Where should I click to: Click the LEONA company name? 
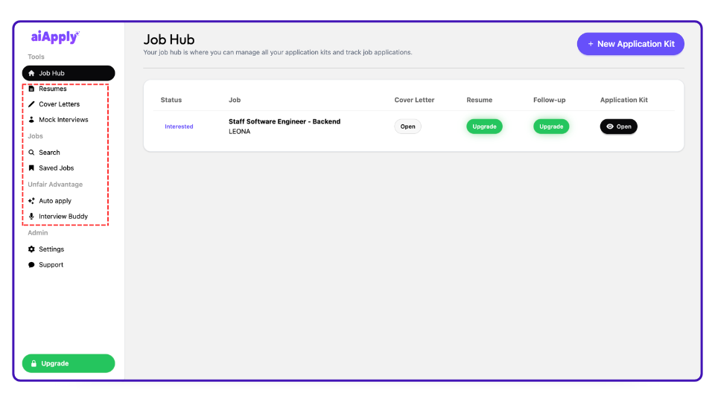[x=239, y=131]
